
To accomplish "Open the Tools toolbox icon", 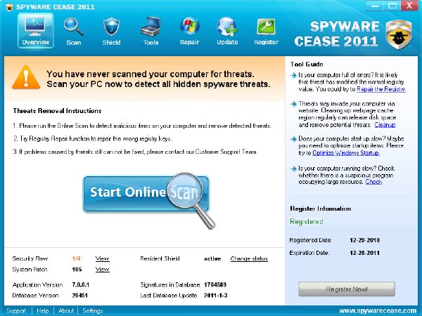I will pos(151,27).
